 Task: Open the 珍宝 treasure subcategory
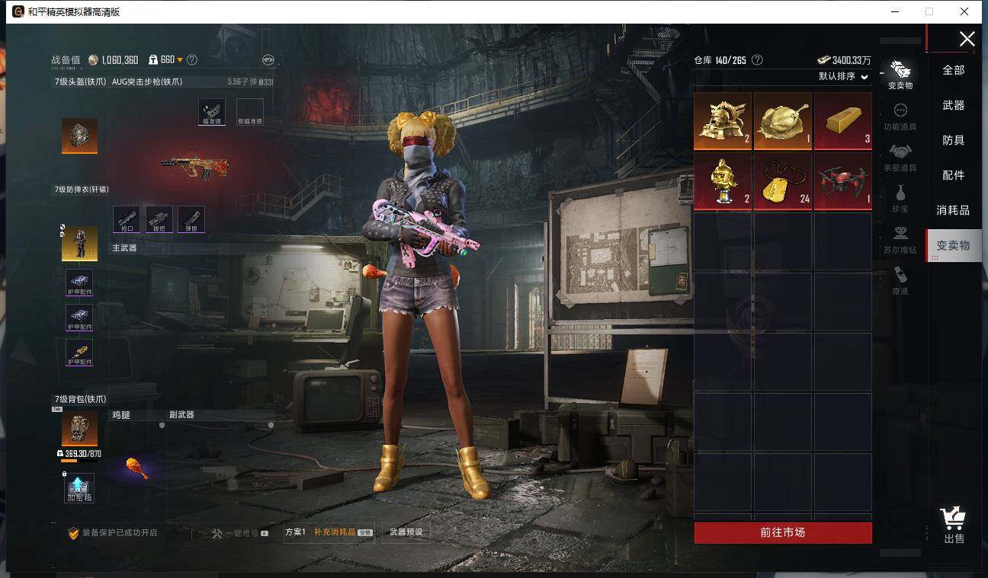[x=900, y=200]
